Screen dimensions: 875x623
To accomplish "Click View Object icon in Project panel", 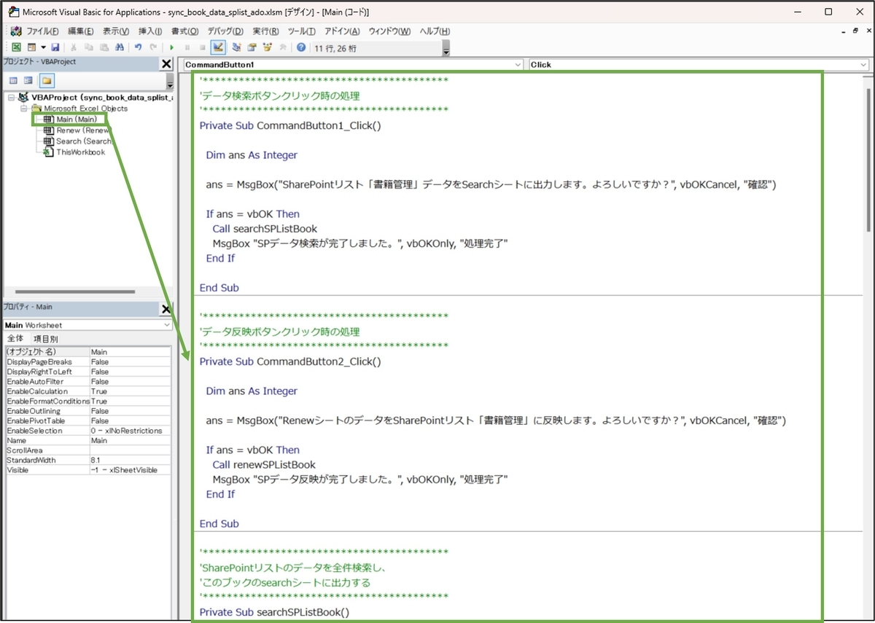I will pyautogui.click(x=28, y=80).
